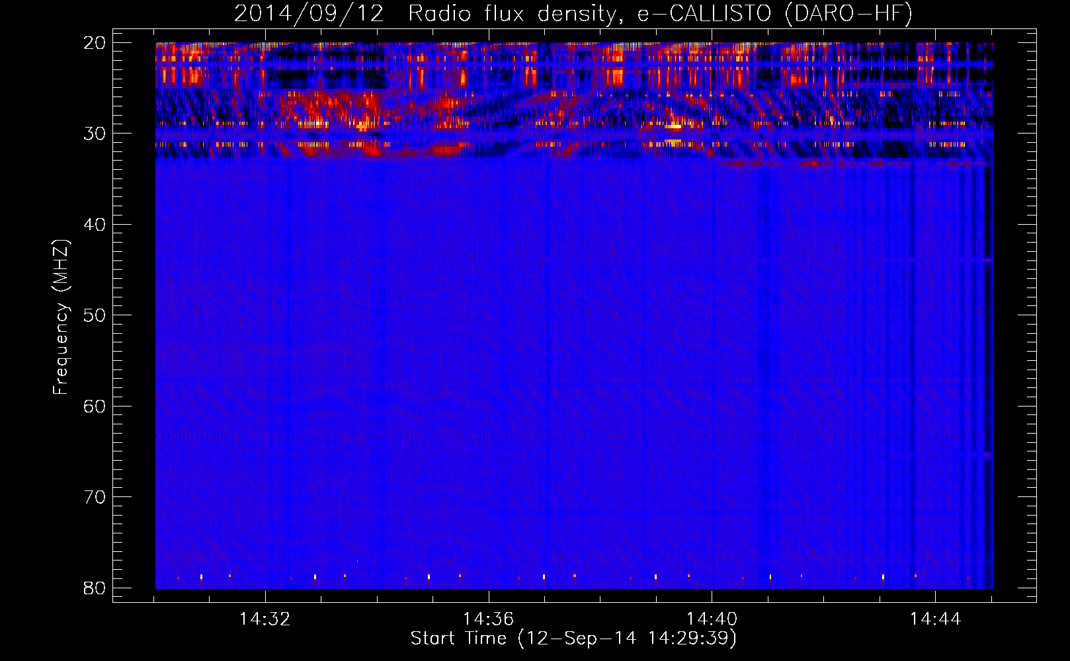This screenshot has height=661, width=1070.
Task: Click the 'Start Time (12-Sep-14 14:29:39)' axis label
Action: pyautogui.click(x=573, y=639)
